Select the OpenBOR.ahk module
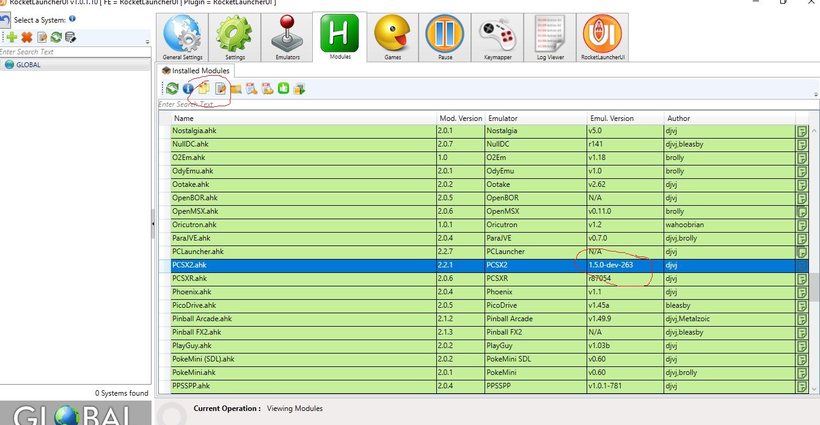The image size is (820, 425). pos(483,198)
